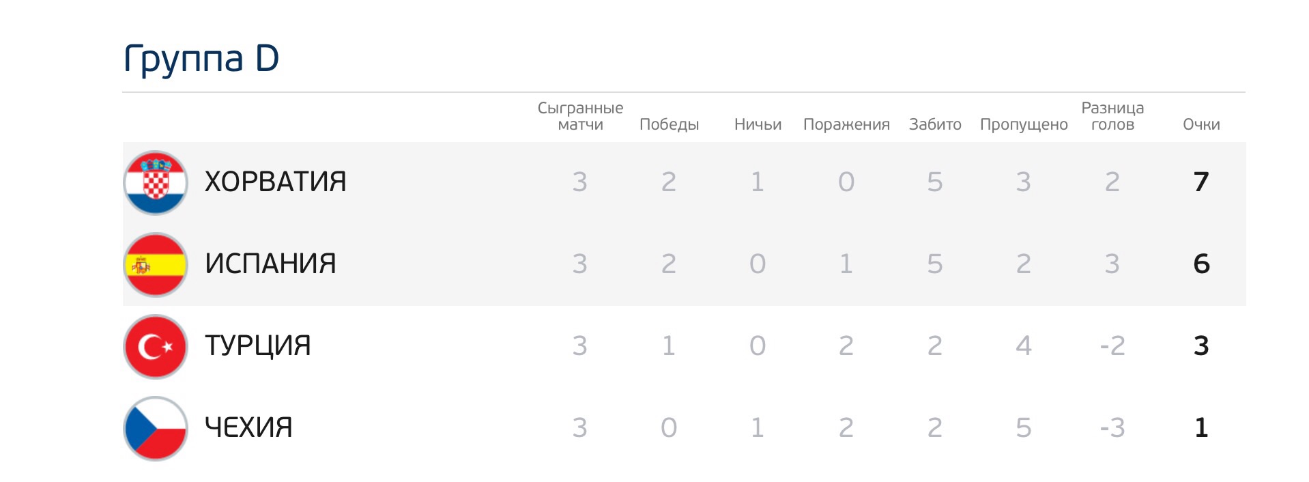The height and width of the screenshot is (482, 1309).
Task: Click the Turkey flag icon
Action: tap(156, 346)
